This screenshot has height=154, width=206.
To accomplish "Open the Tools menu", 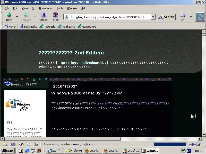I will coord(60,8).
